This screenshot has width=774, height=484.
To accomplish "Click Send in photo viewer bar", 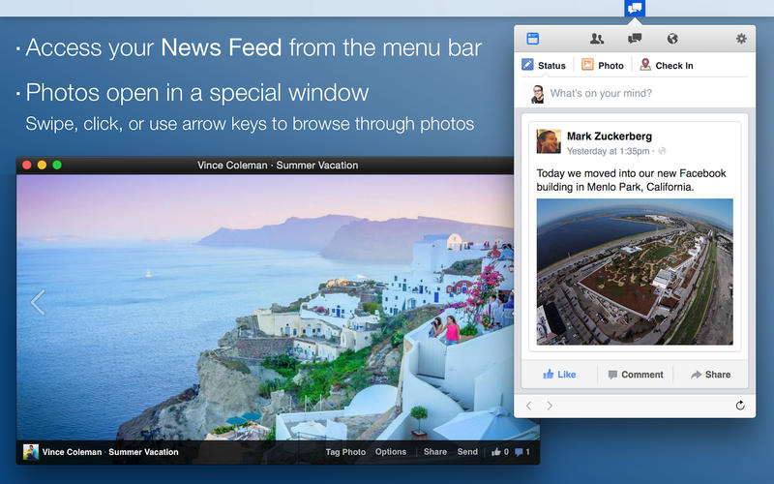I will click(x=467, y=452).
